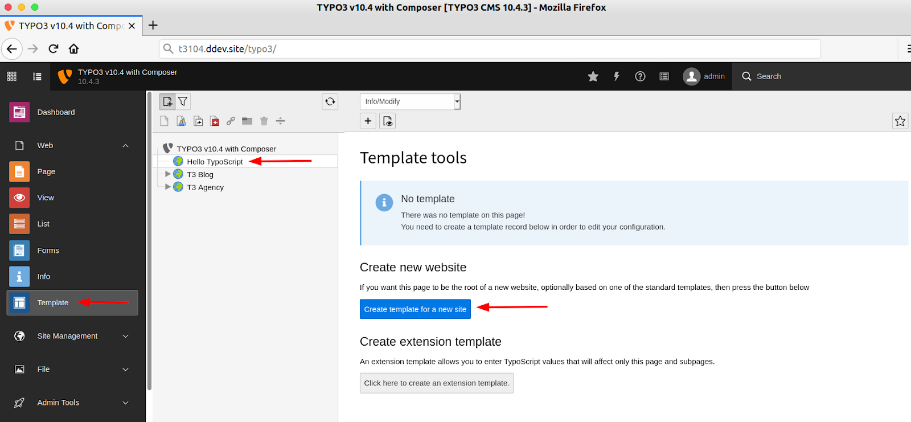Click the view page icon button
This screenshot has width=911, height=422.
click(x=388, y=121)
